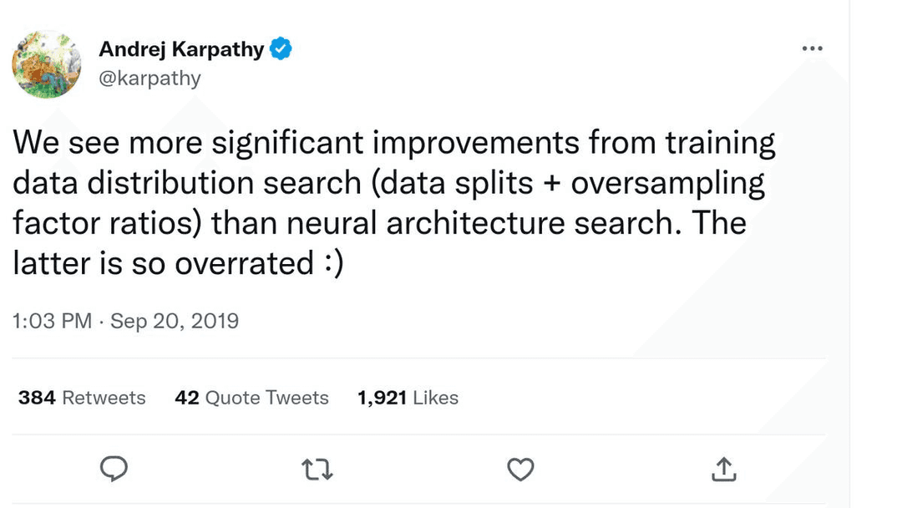
Task: Open the @karpathy handle link
Action: click(149, 78)
